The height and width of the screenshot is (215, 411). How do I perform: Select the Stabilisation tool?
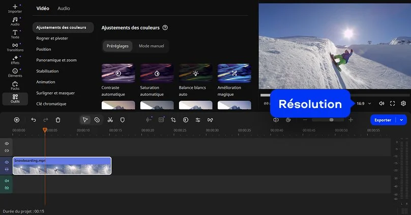[x=47, y=71]
